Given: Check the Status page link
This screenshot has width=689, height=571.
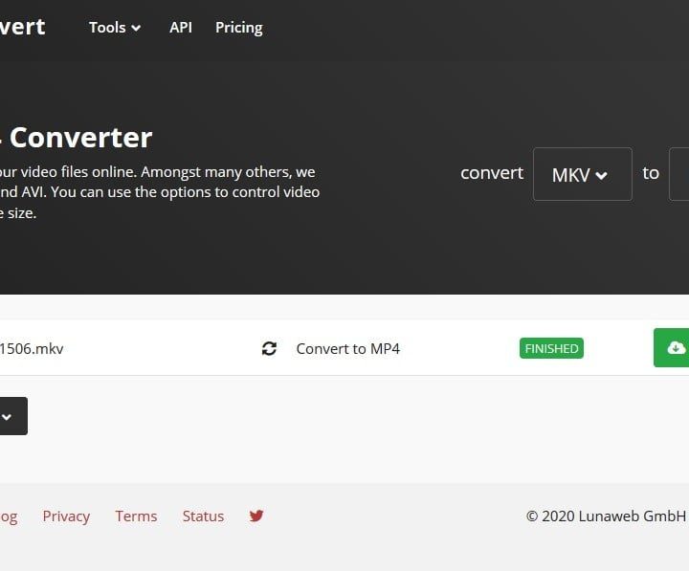Looking at the screenshot, I should point(203,516).
